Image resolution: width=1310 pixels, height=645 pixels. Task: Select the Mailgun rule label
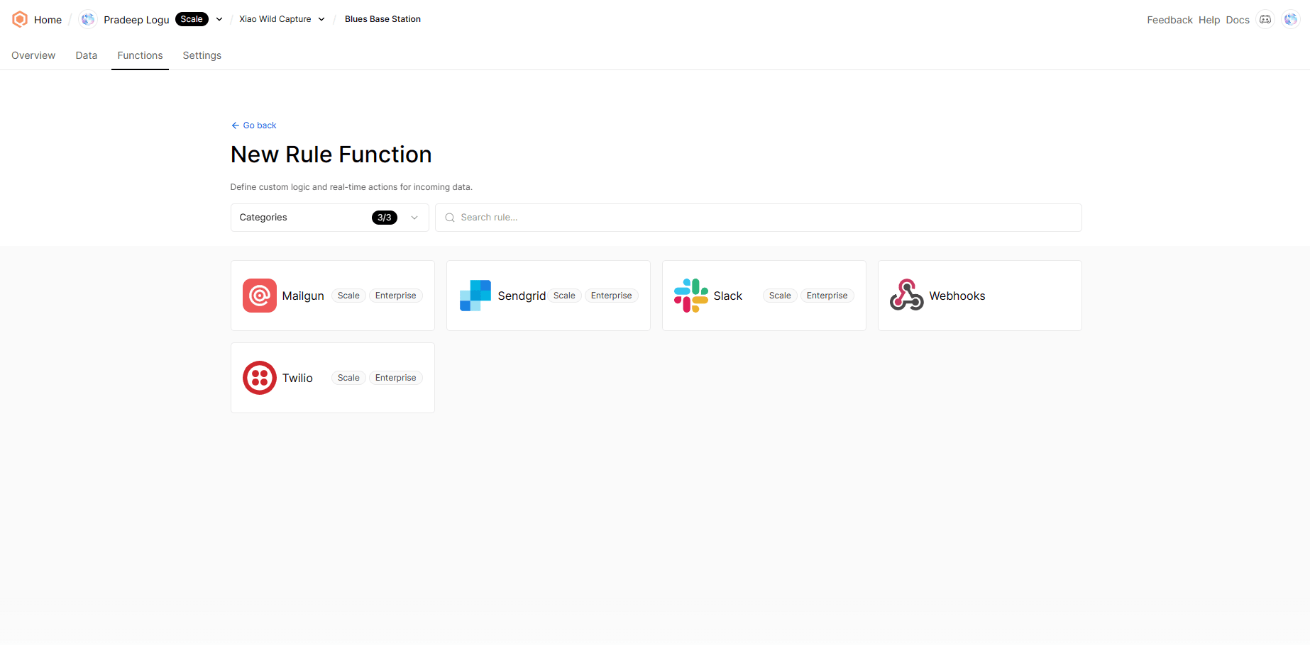tap(303, 296)
